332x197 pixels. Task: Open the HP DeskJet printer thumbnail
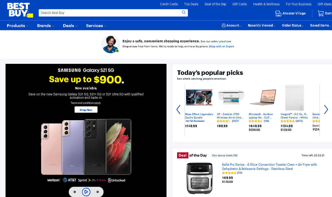pos(231,97)
